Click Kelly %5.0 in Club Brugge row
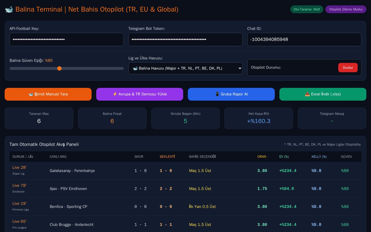This screenshot has width=371, height=232. [x=317, y=225]
